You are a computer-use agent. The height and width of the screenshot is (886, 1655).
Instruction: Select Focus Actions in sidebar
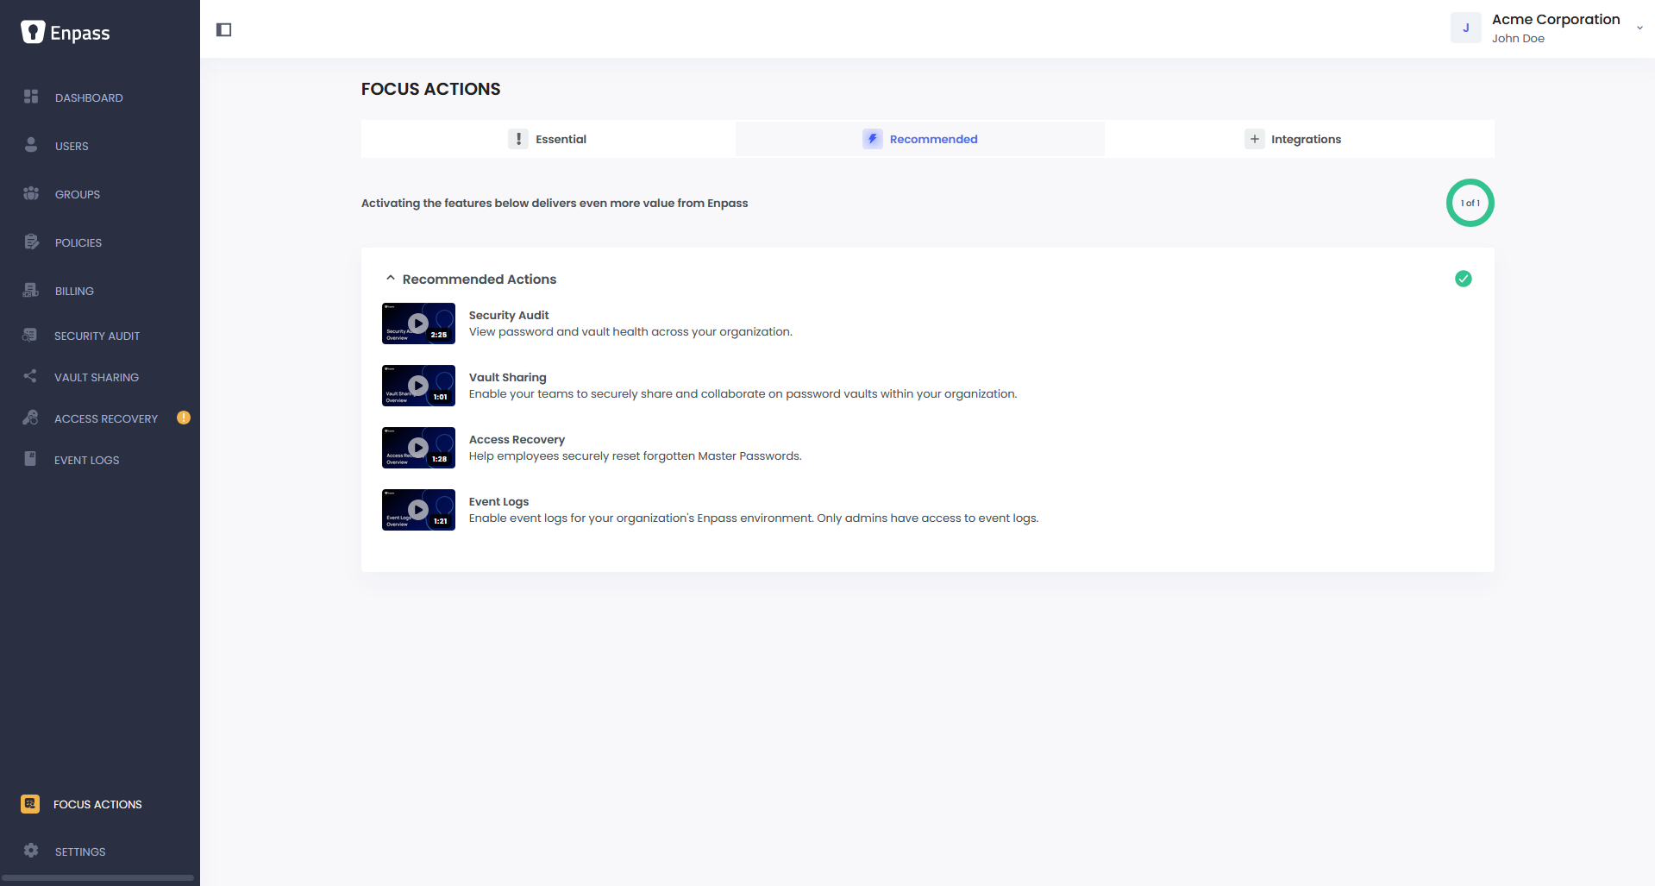point(97,804)
